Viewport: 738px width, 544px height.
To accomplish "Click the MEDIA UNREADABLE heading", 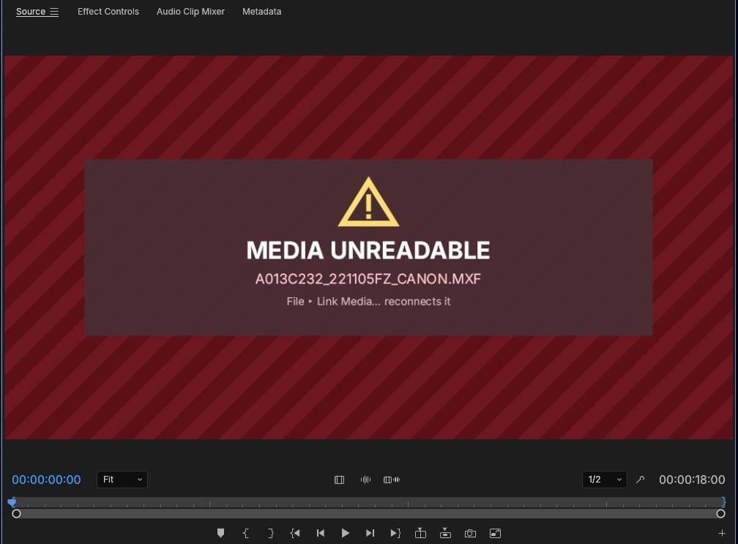I will pos(368,250).
